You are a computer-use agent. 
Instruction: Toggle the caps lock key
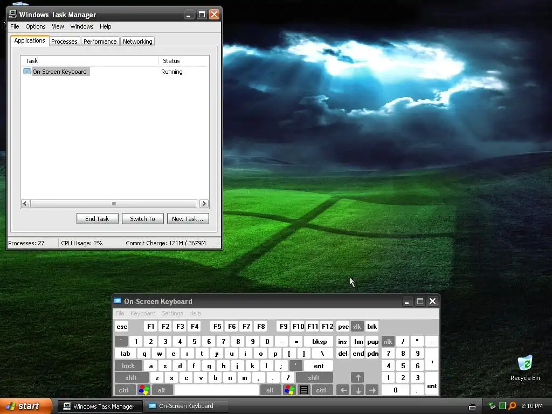128,366
